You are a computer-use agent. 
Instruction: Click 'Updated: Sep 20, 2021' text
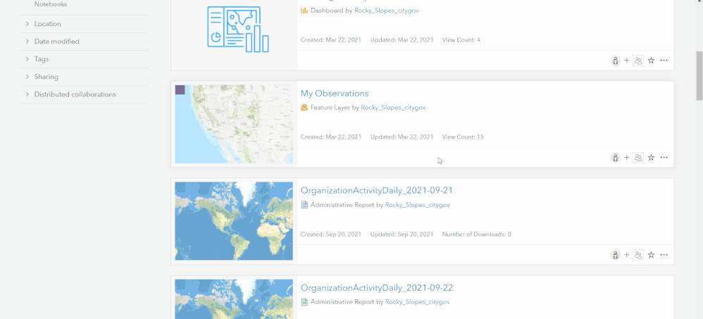pyautogui.click(x=402, y=234)
